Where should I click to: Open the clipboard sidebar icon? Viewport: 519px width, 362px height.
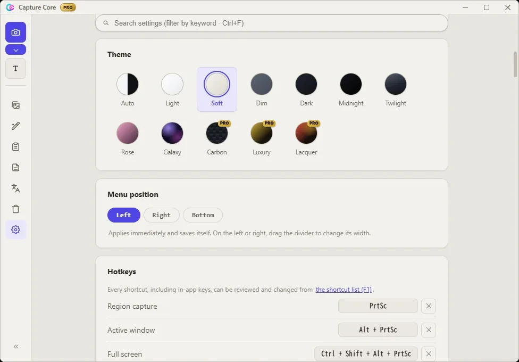15,147
